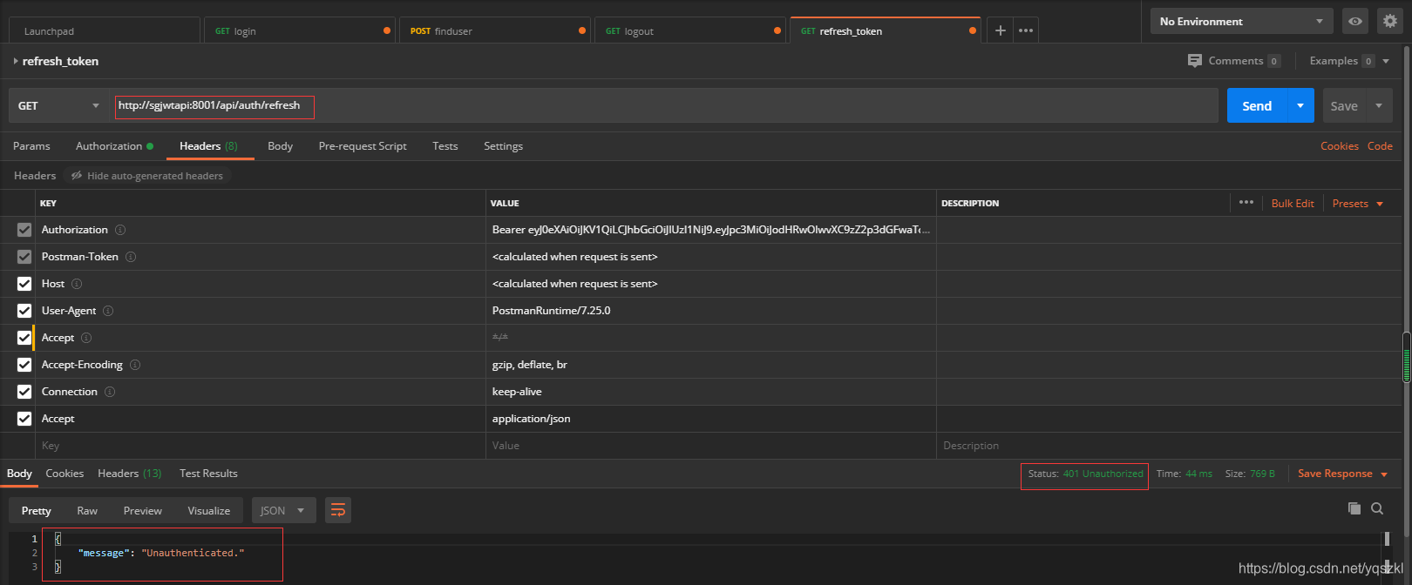The image size is (1412, 585).
Task: Click the empty Value field in new row
Action: (x=710, y=446)
